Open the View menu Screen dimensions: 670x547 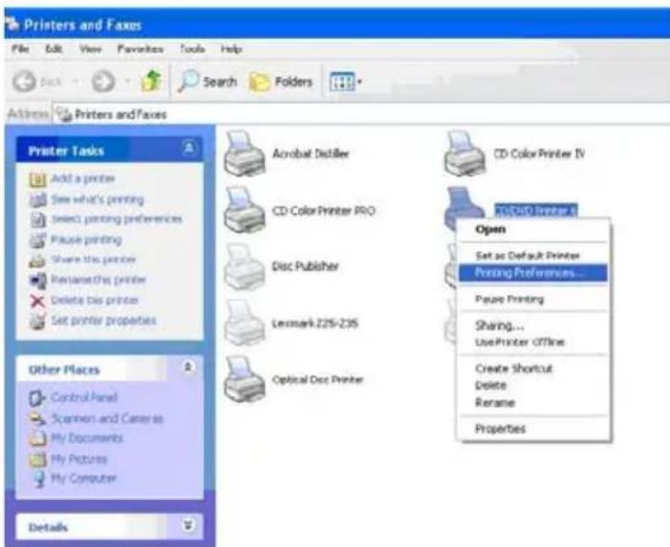tap(90, 49)
